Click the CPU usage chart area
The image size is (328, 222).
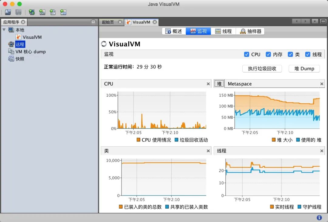[x=162, y=110]
